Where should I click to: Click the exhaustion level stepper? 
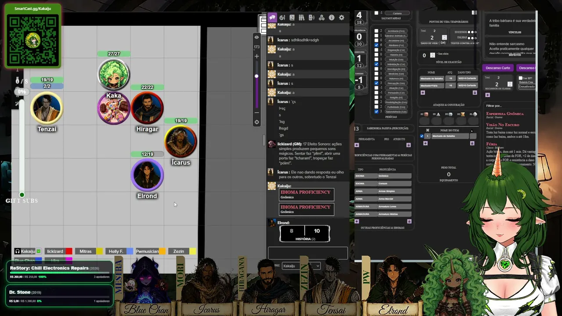pos(432,55)
